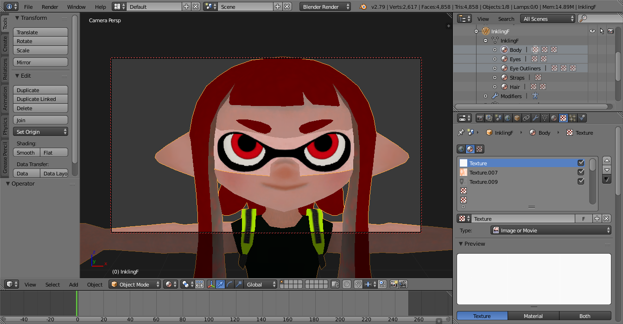The width and height of the screenshot is (623, 324).
Task: Apply Smooth shading
Action: tap(27, 153)
